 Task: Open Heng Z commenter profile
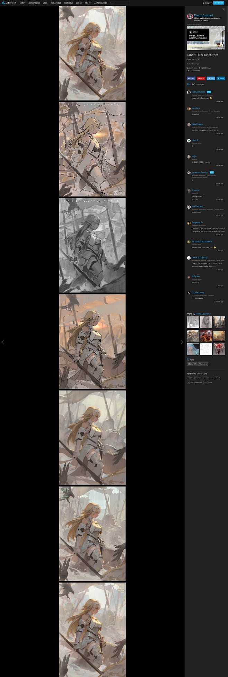pyautogui.click(x=195, y=140)
